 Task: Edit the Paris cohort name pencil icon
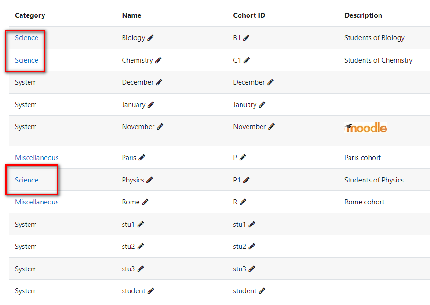pyautogui.click(x=141, y=158)
